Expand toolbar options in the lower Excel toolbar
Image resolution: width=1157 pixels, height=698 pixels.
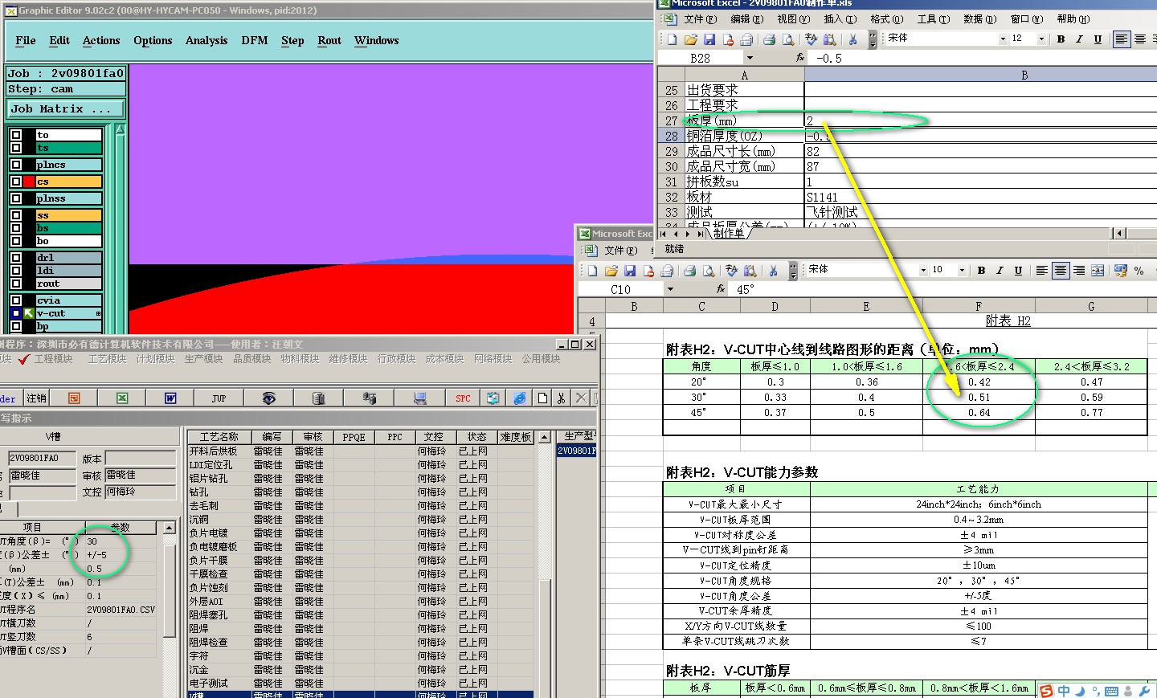(x=793, y=271)
